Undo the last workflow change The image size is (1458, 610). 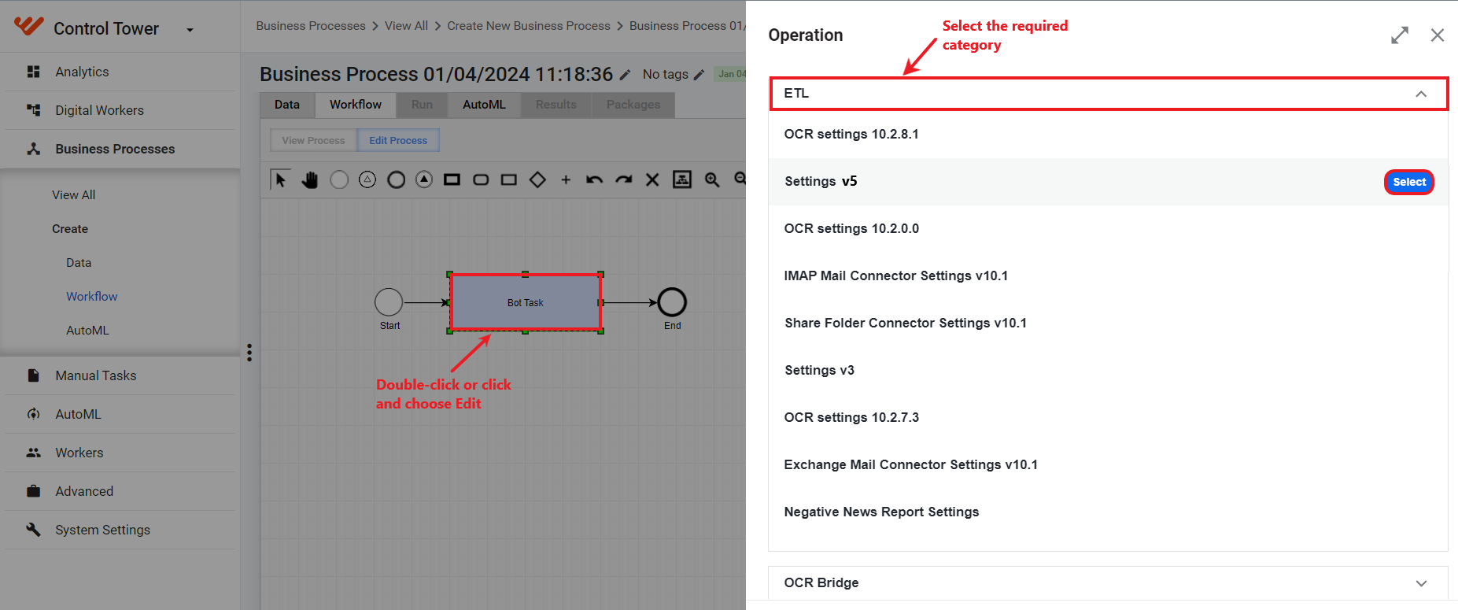point(594,179)
